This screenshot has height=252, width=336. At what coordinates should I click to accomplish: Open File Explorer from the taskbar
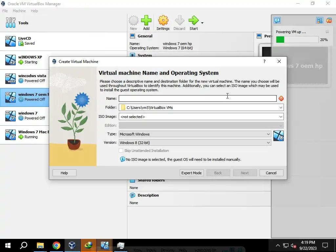click(x=40, y=245)
